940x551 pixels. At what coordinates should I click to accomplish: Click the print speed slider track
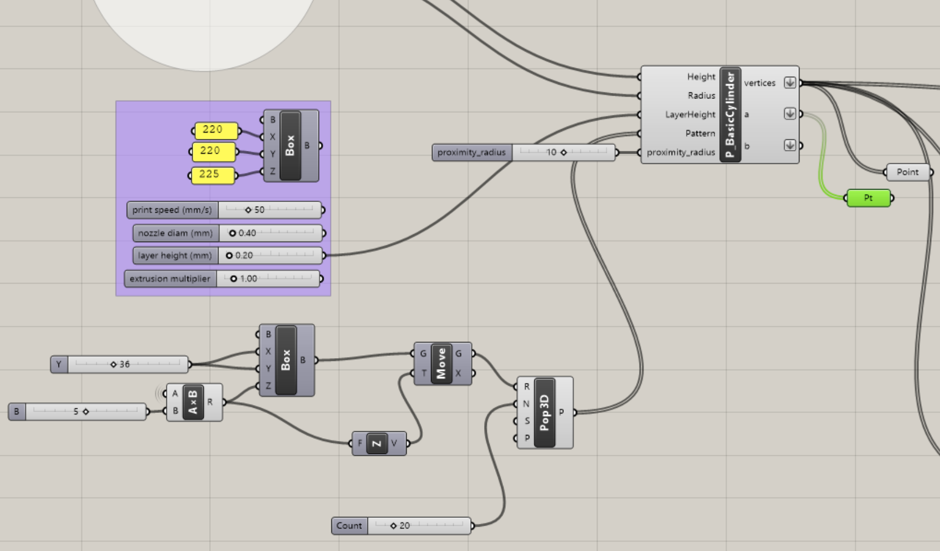click(x=269, y=210)
